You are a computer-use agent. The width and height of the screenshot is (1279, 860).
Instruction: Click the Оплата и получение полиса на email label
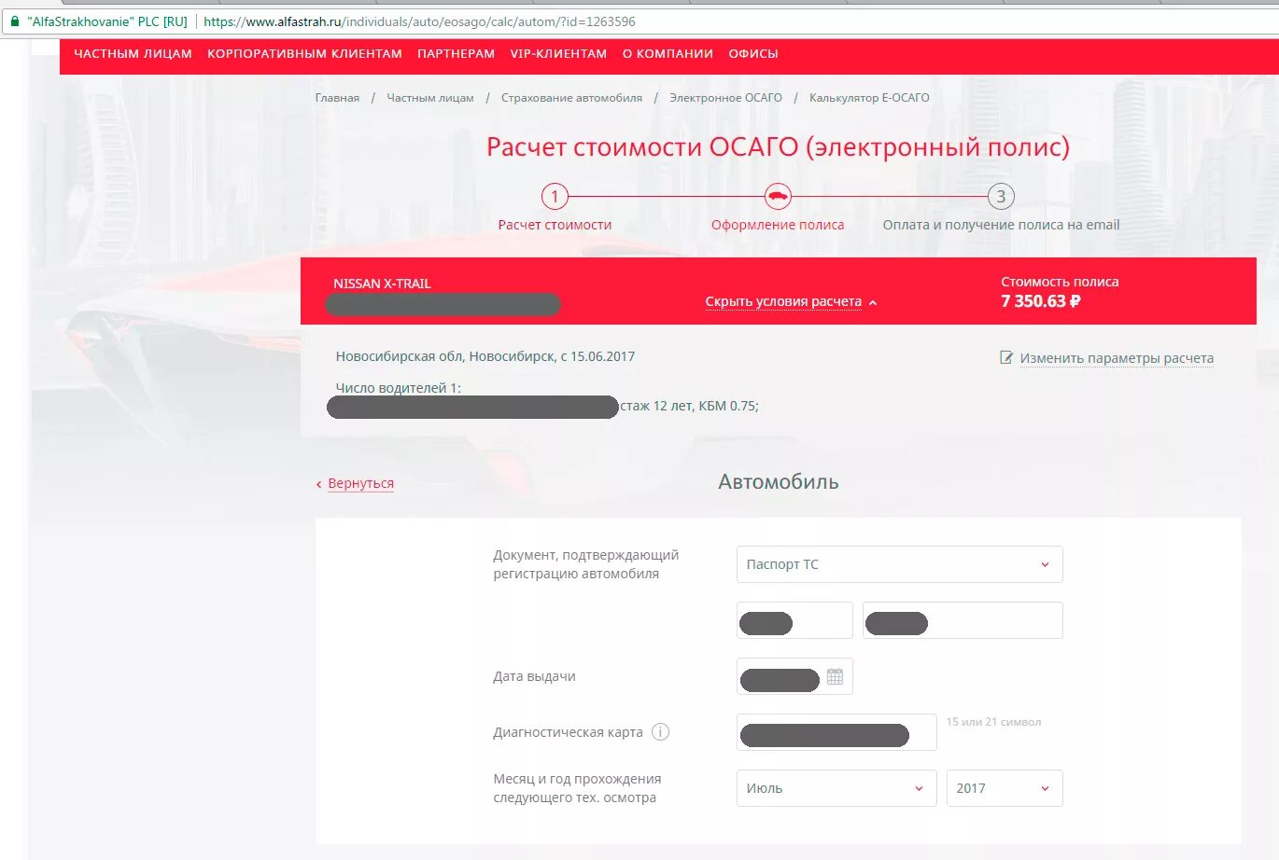(1001, 225)
